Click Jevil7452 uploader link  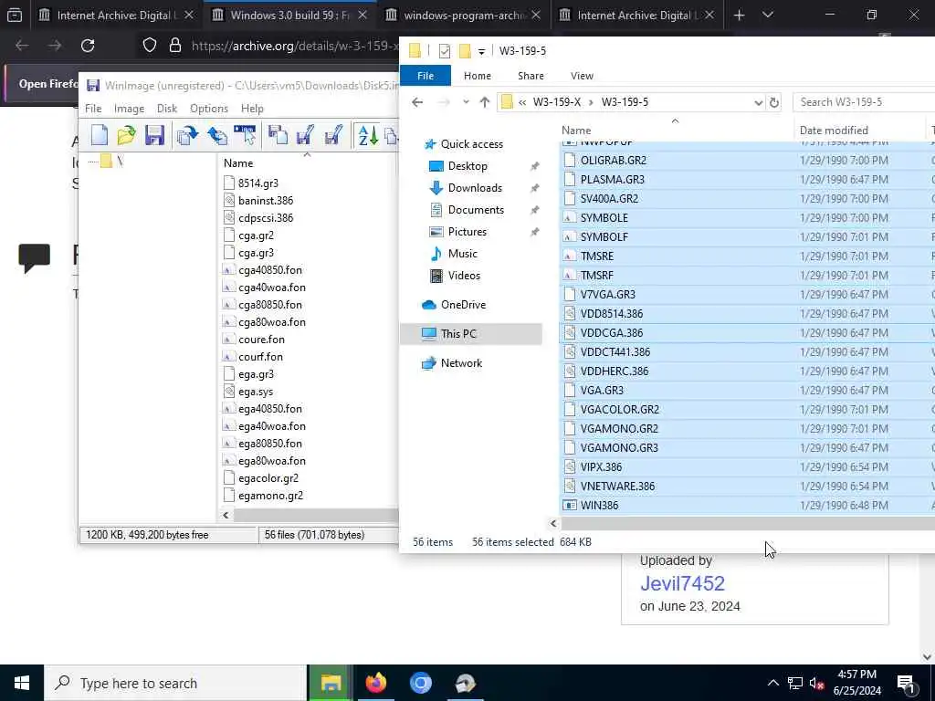682,583
